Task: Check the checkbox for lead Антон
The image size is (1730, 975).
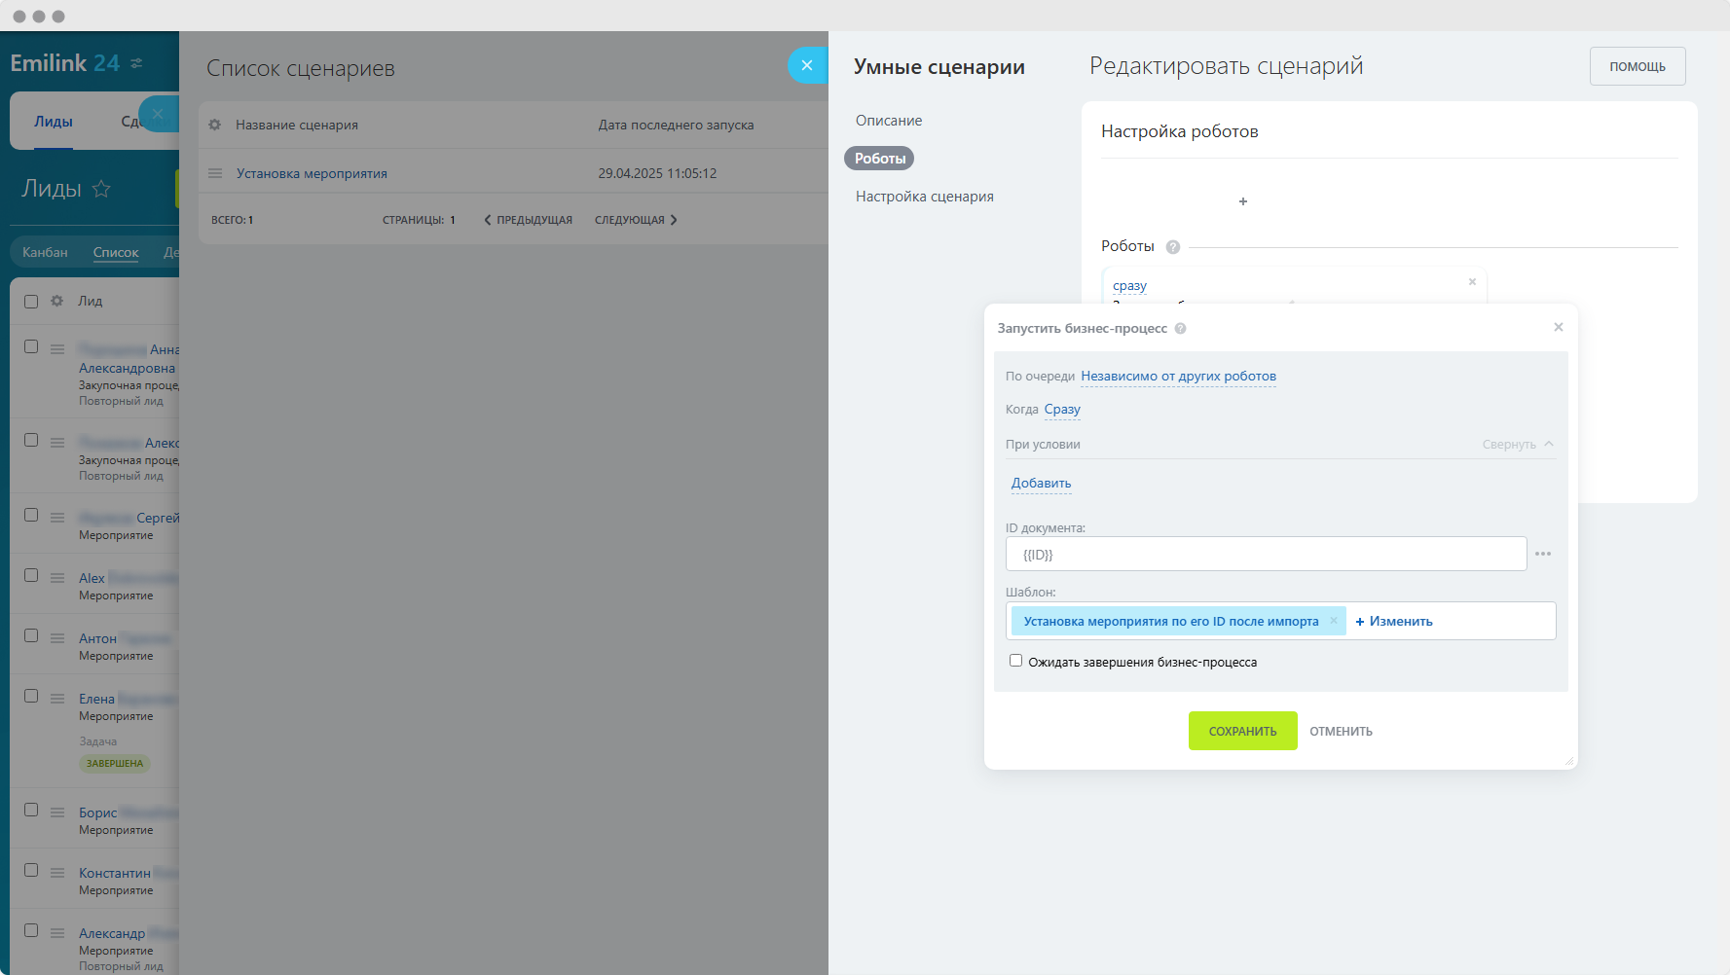Action: [x=31, y=636]
